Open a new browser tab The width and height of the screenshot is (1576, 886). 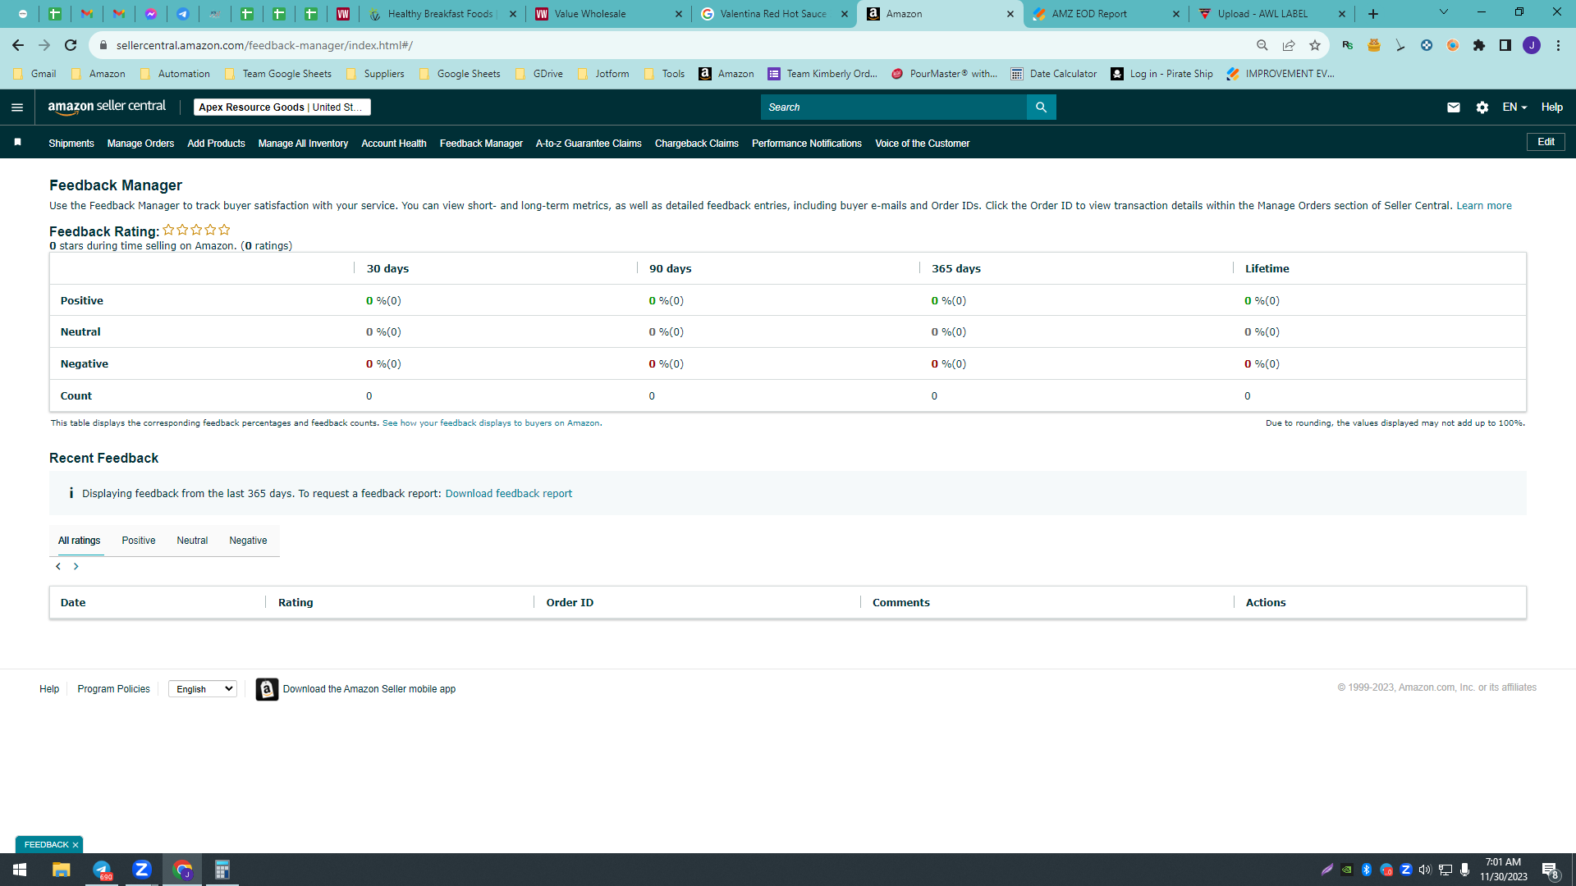tap(1373, 14)
